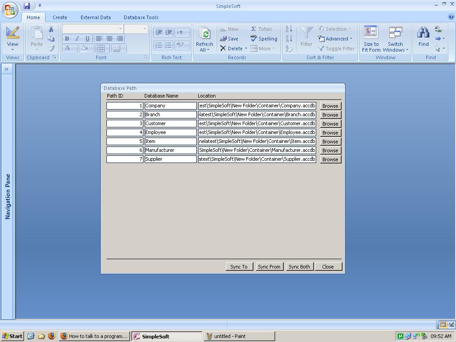Open the Switch Windows dropdown
Screen dimensions: 456x342
395,39
